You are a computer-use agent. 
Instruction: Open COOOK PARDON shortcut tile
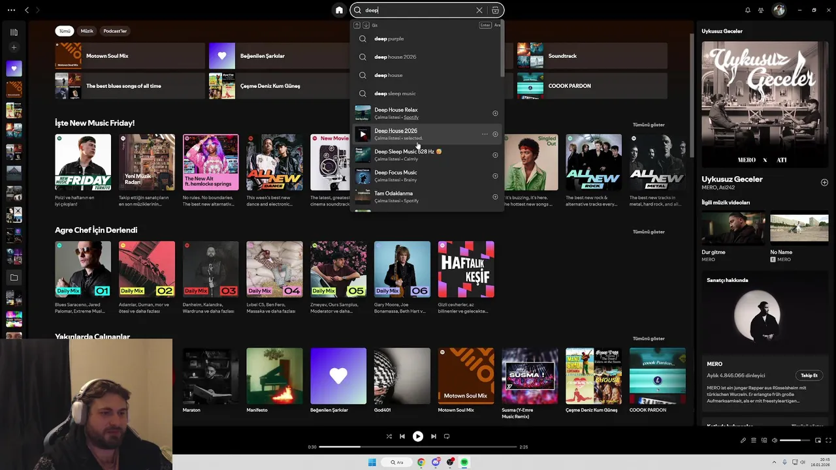point(592,86)
